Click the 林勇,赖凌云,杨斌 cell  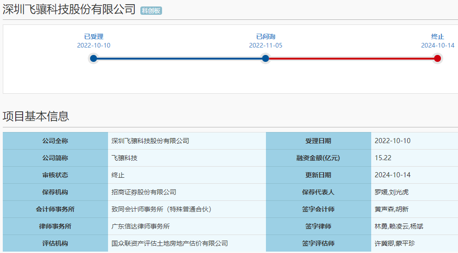(x=415, y=226)
